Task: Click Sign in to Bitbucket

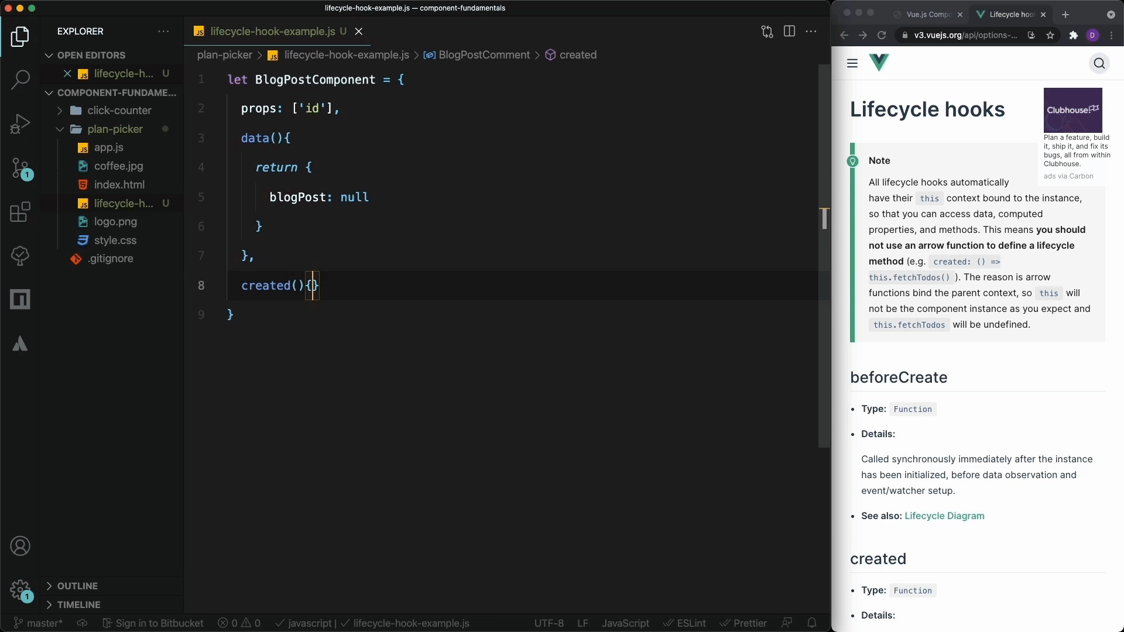Action: (x=153, y=623)
